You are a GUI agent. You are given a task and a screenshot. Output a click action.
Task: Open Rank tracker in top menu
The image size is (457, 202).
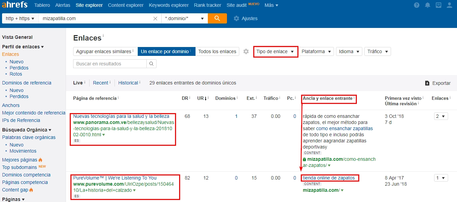[x=207, y=5]
